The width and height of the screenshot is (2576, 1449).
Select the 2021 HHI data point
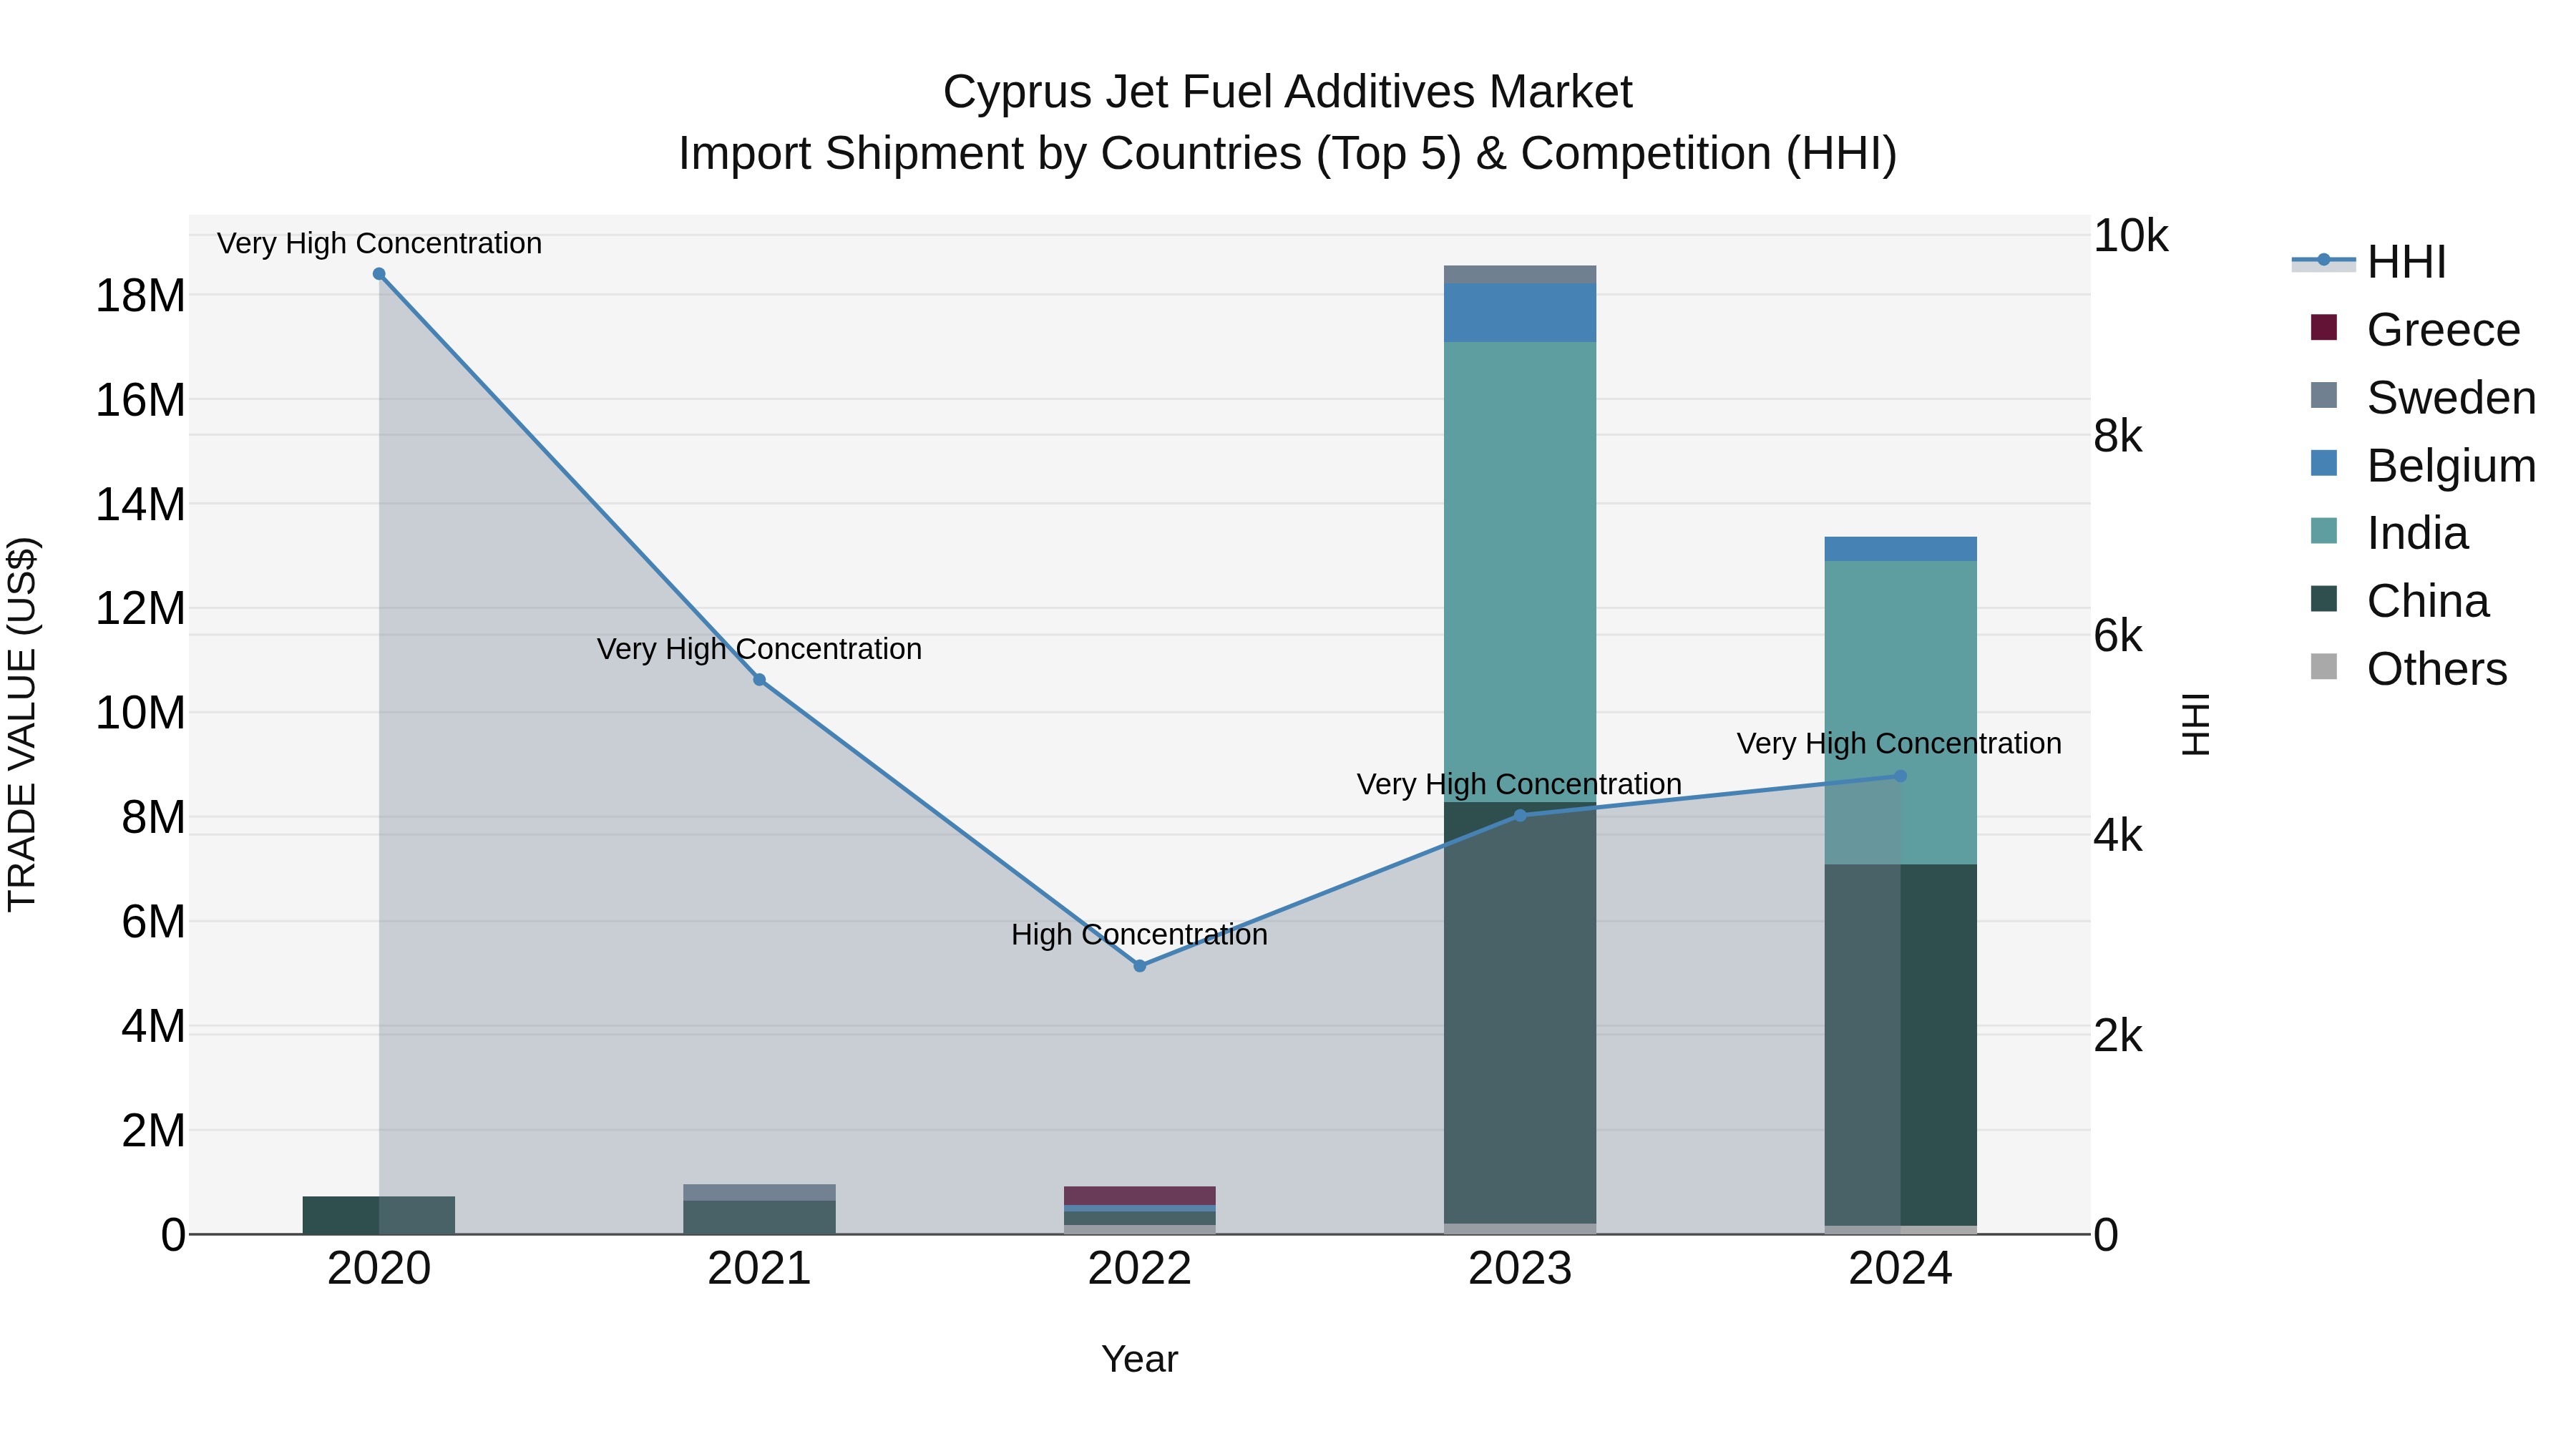point(759,680)
